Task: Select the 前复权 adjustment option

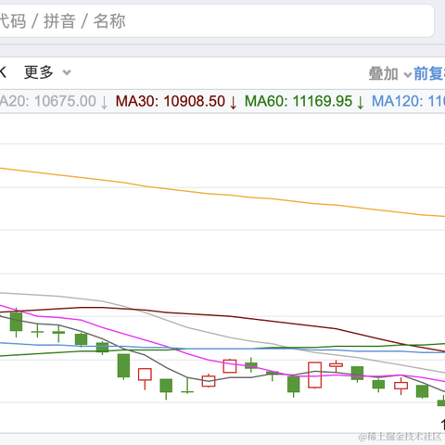Action: [429, 73]
